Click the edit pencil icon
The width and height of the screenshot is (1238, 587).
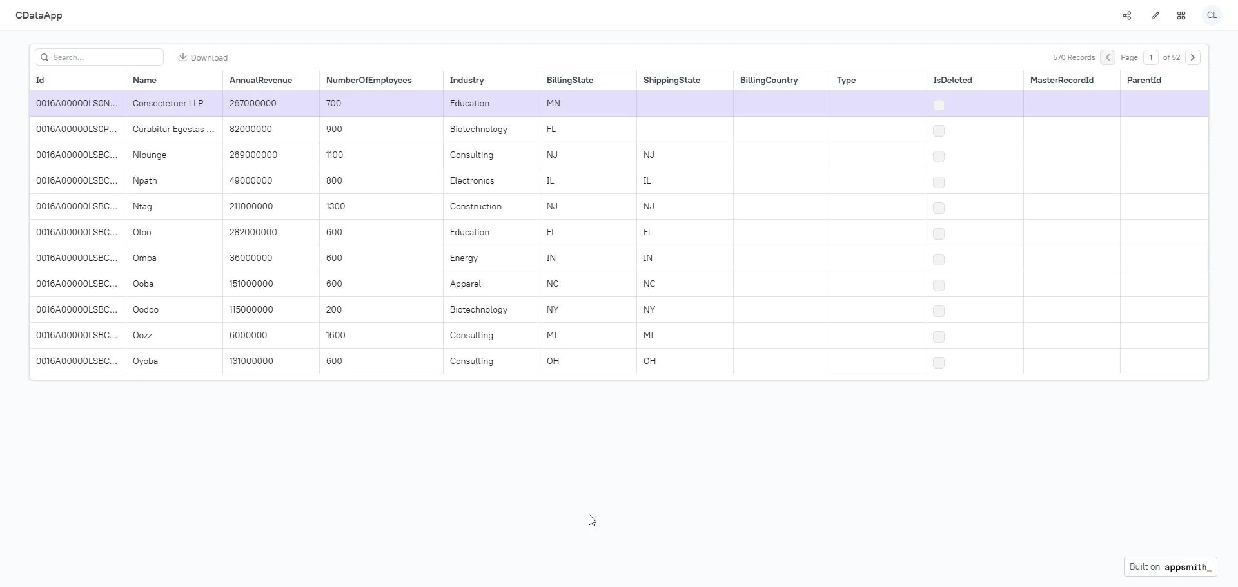tap(1155, 15)
